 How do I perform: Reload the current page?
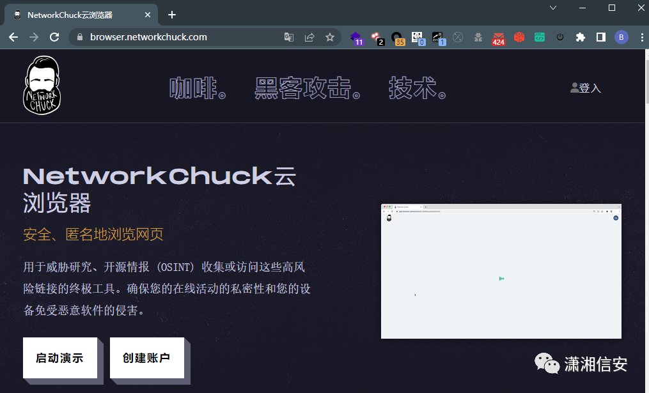54,37
